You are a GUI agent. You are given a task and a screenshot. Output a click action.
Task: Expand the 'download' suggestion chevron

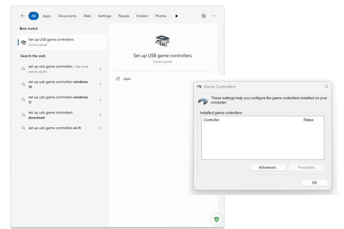coord(100,115)
